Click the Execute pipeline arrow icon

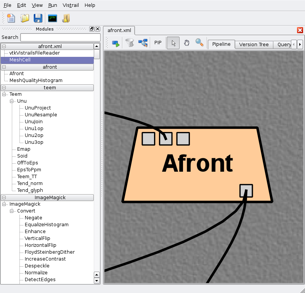(116, 43)
